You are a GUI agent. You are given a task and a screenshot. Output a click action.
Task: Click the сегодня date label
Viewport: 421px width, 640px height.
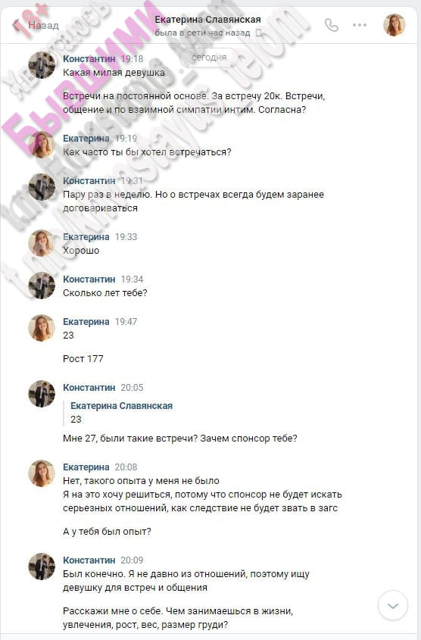(209, 58)
